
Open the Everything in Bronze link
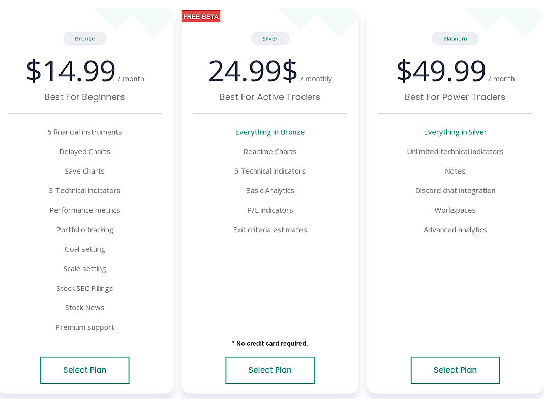point(270,132)
